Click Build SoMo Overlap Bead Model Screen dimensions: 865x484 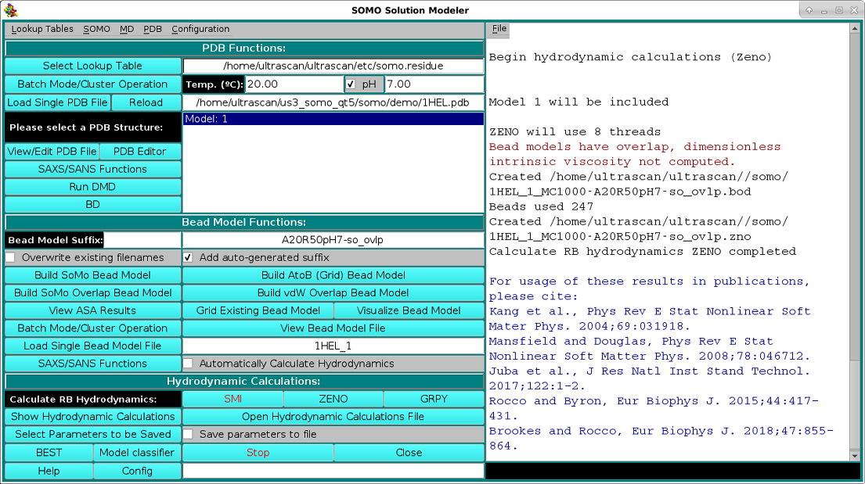click(x=92, y=292)
